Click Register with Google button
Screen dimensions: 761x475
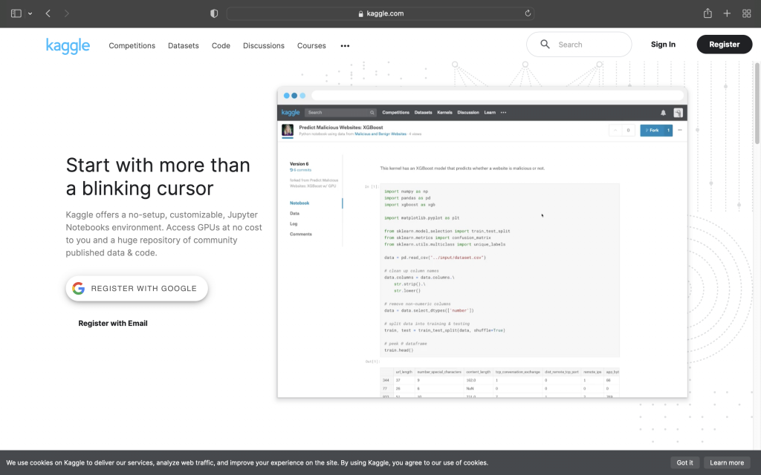[x=137, y=289]
